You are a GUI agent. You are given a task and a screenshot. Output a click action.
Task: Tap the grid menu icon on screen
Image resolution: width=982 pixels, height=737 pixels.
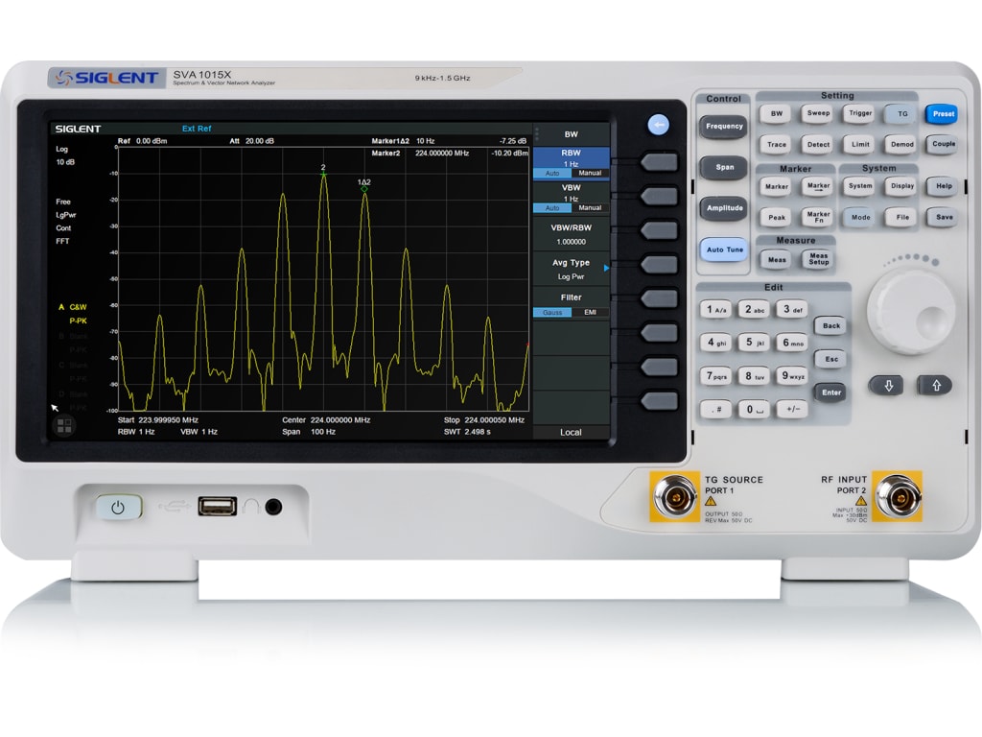click(64, 424)
